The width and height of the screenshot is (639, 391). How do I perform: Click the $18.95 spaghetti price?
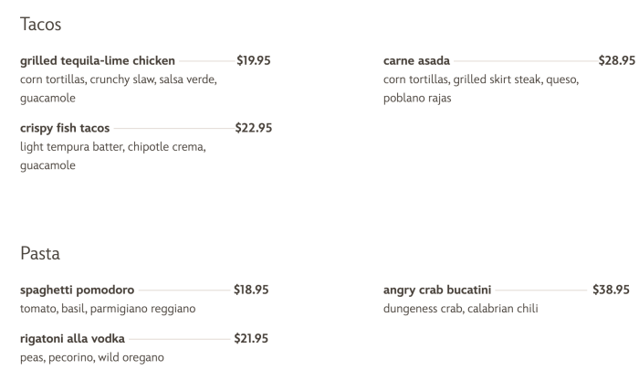click(x=251, y=290)
